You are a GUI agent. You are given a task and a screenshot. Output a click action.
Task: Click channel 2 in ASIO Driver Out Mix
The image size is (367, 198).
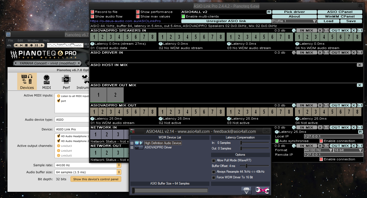(x=115, y=95)
